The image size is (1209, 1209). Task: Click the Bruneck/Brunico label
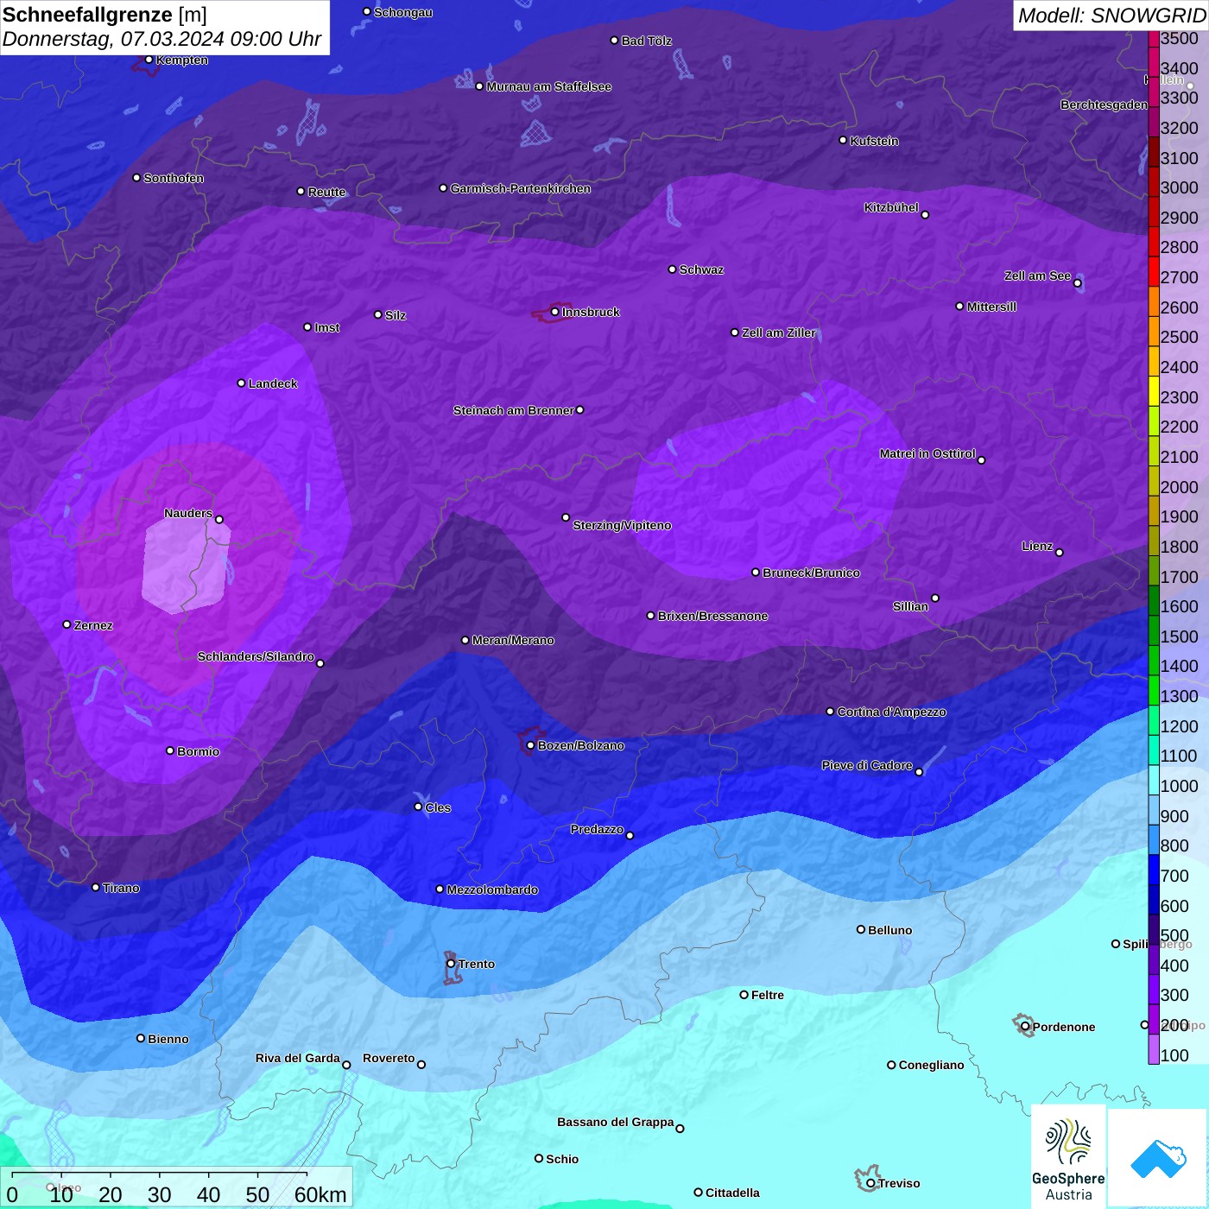pos(811,573)
